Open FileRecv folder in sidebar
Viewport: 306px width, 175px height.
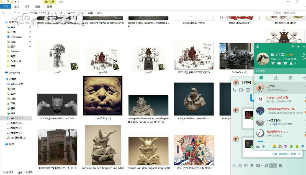pos(16,52)
